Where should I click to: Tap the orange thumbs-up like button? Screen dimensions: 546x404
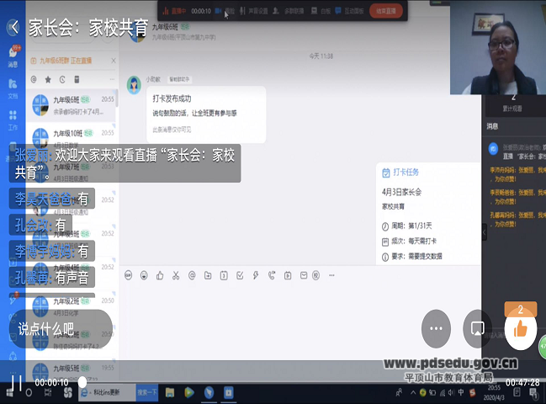tap(520, 328)
